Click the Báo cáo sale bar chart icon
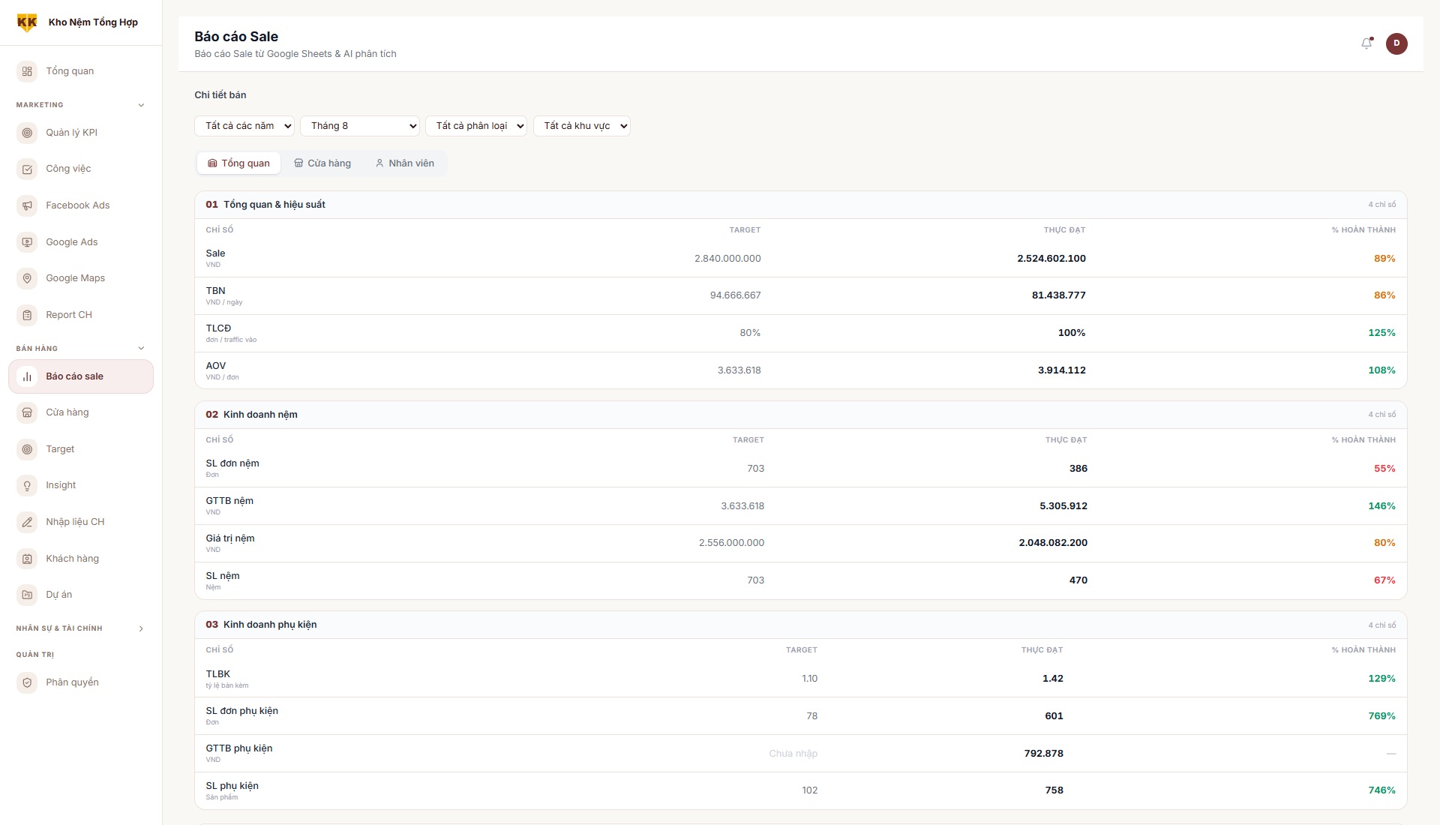1440x825 pixels. click(27, 376)
